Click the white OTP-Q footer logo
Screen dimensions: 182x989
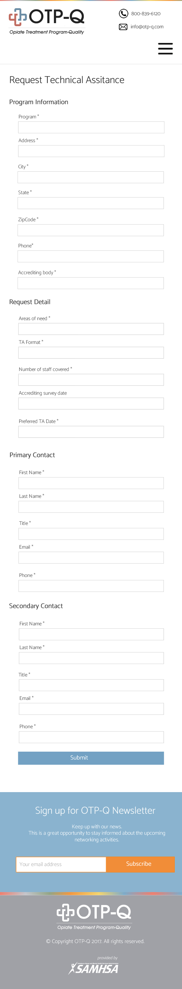pos(94,916)
